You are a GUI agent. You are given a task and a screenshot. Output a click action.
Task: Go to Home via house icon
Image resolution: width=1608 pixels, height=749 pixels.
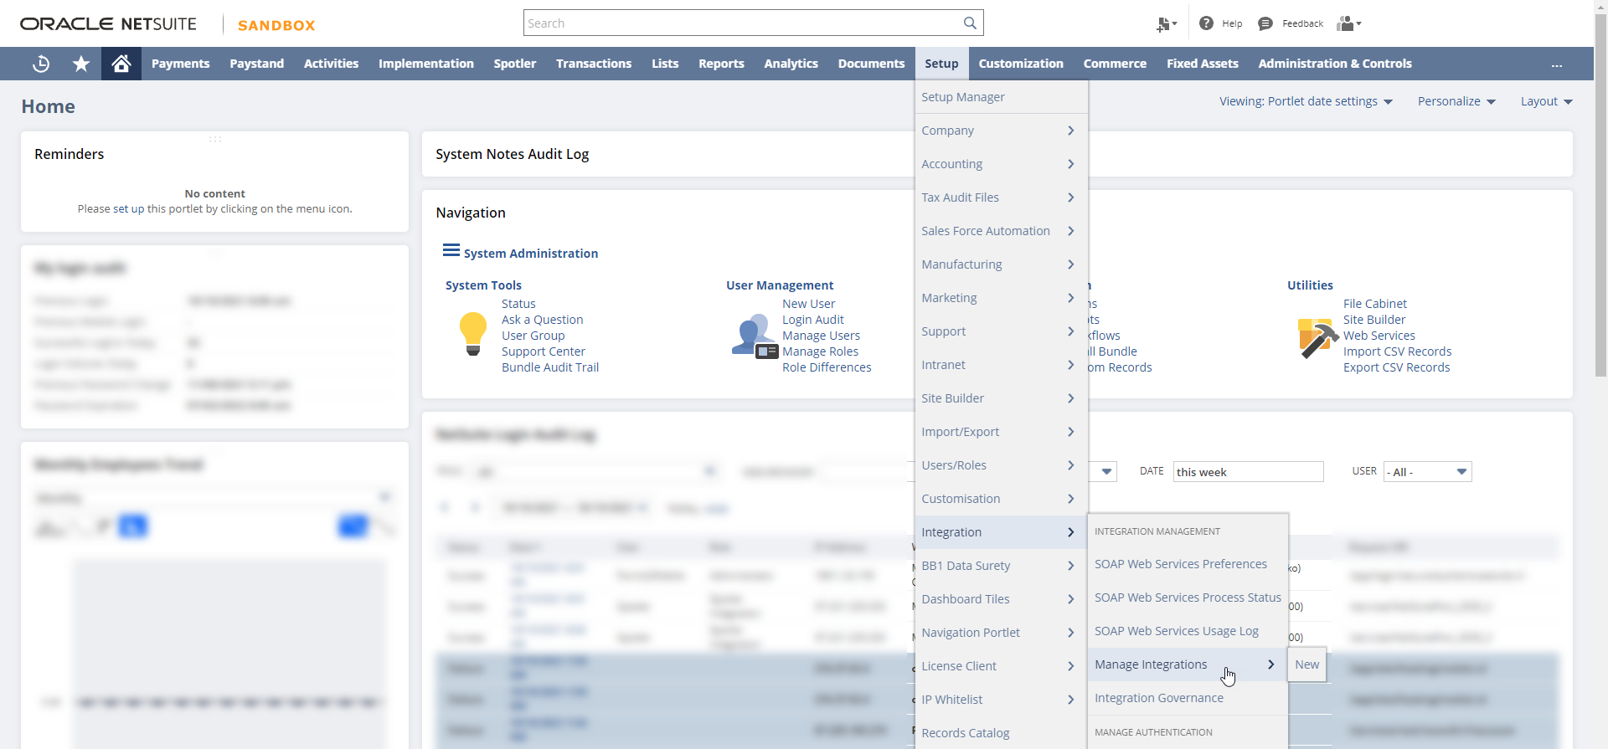(x=121, y=64)
